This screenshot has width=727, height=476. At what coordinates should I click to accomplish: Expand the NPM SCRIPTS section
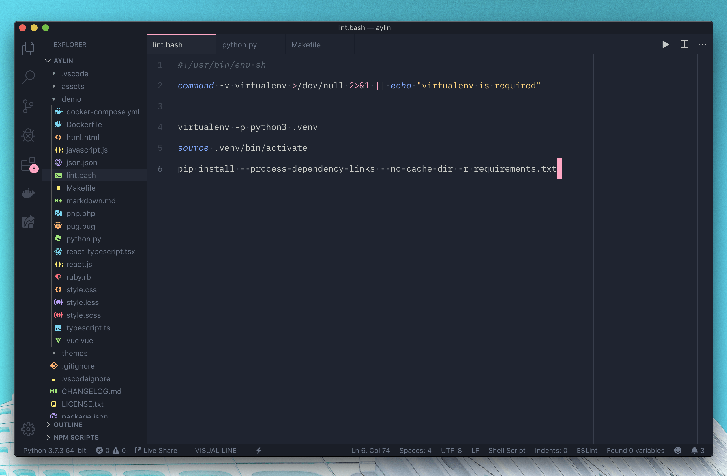point(76,437)
